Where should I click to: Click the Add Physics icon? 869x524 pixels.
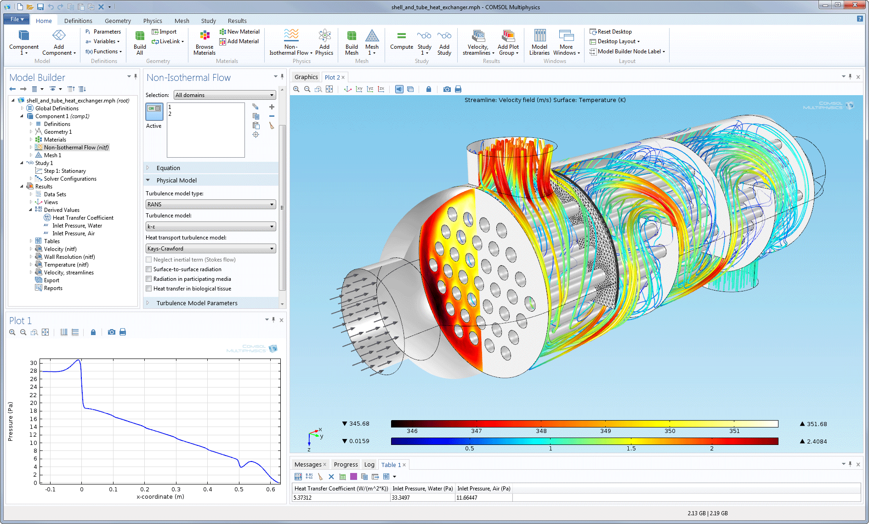[x=324, y=41]
